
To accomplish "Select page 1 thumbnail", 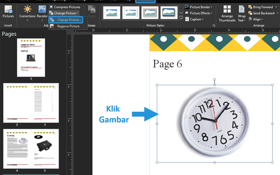I will (31, 58).
